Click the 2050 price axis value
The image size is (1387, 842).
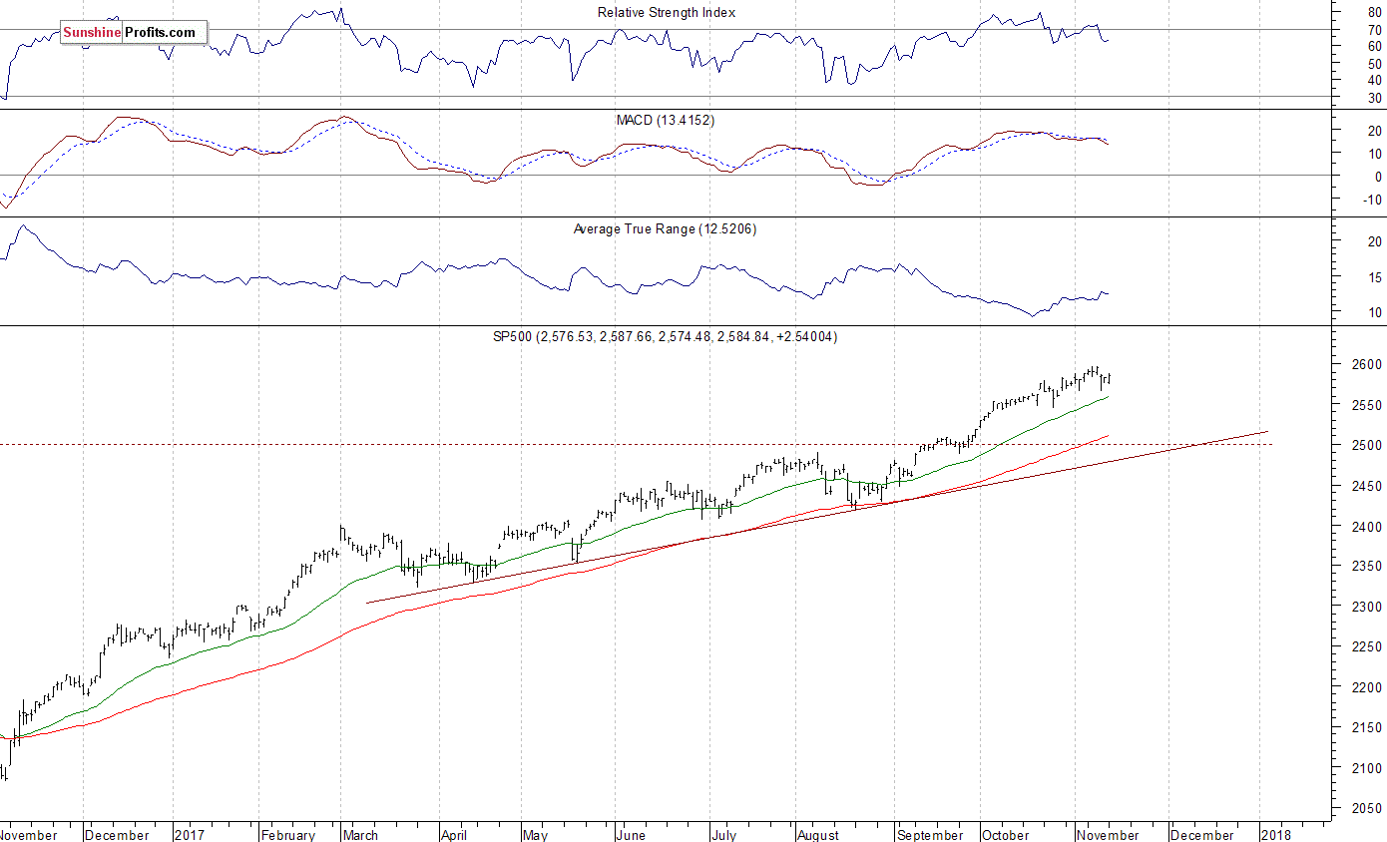coord(1367,809)
